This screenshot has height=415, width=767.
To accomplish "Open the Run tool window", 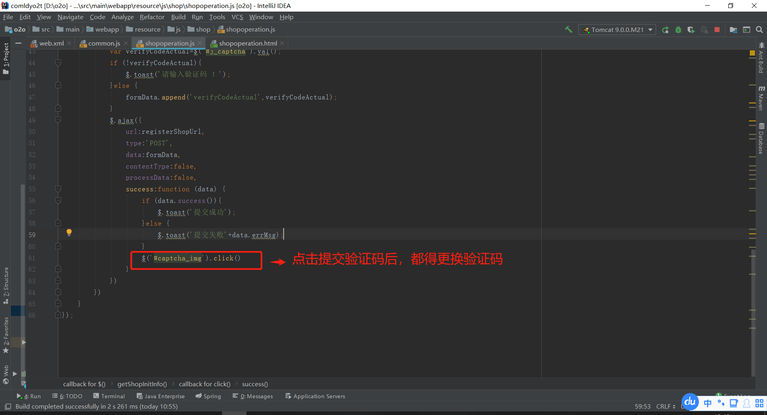I will point(29,396).
